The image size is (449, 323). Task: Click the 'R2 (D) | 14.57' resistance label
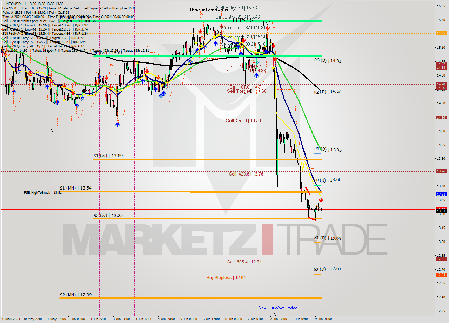coord(327,92)
